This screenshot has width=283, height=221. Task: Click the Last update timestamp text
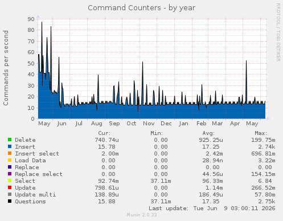click(x=212, y=208)
